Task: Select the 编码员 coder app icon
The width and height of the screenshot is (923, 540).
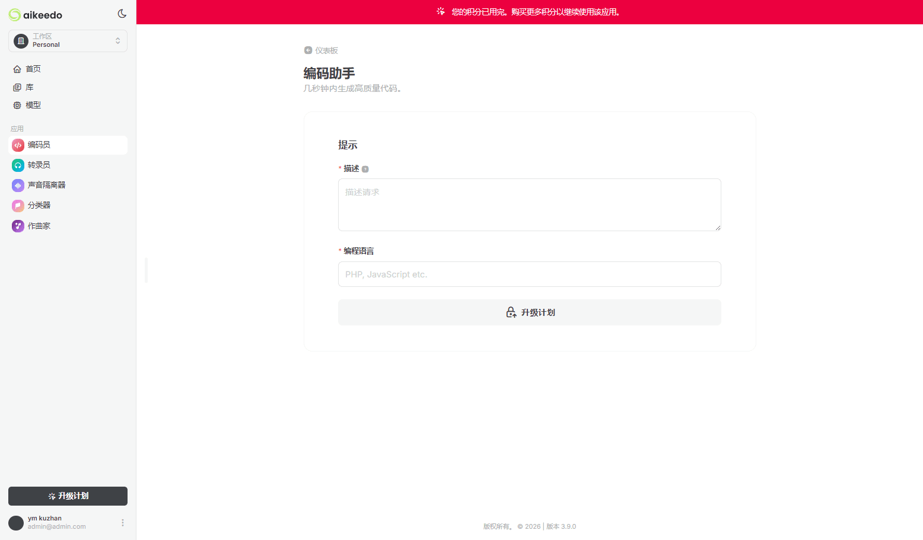Action: point(17,145)
